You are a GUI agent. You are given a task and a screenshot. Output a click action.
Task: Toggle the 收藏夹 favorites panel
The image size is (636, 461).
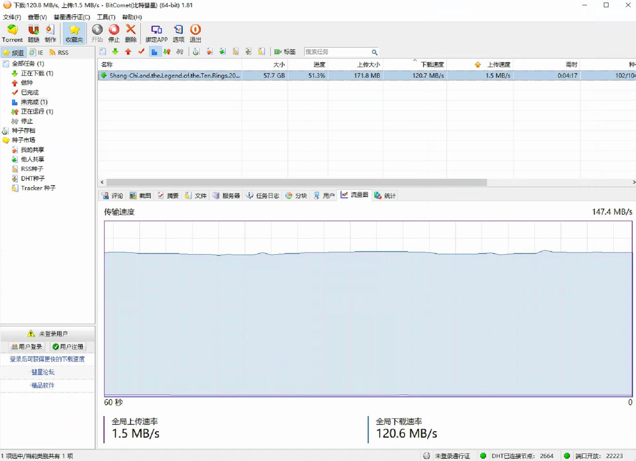pos(74,33)
